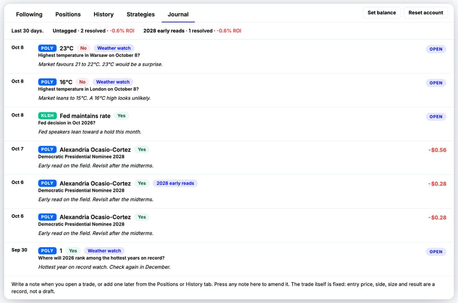Amend note 'Hottest year on record watch'
Viewport: 458px width, 303px height.
click(104, 267)
